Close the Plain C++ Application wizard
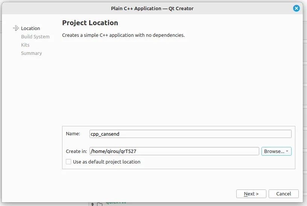Viewport: 307px width, 206px height. (x=296, y=8)
